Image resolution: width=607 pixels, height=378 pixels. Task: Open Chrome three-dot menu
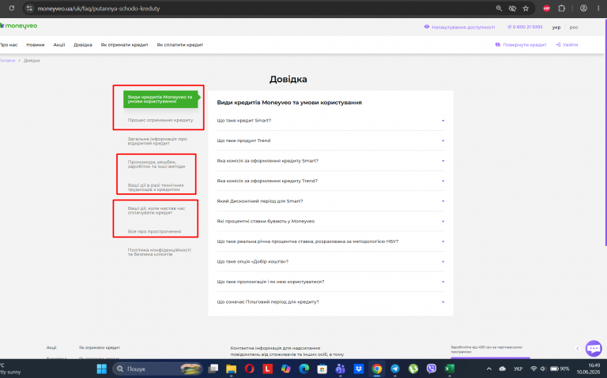coord(598,8)
